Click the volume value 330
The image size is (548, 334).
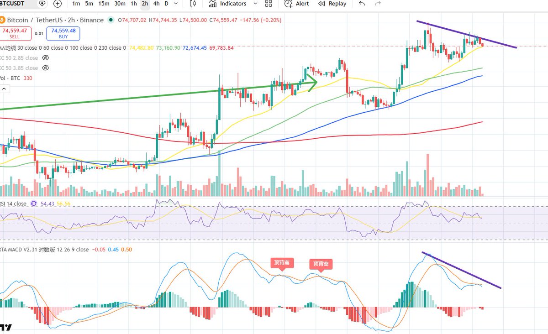point(28,78)
